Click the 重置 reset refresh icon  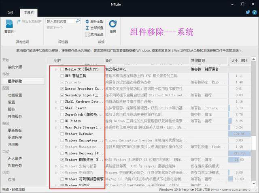pyautogui.click(x=113, y=24)
